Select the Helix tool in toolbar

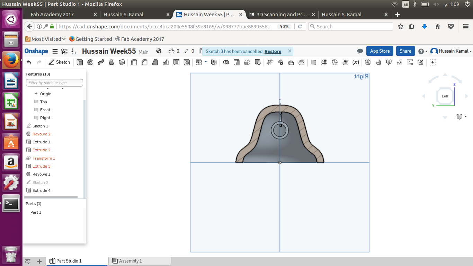tap(324, 62)
